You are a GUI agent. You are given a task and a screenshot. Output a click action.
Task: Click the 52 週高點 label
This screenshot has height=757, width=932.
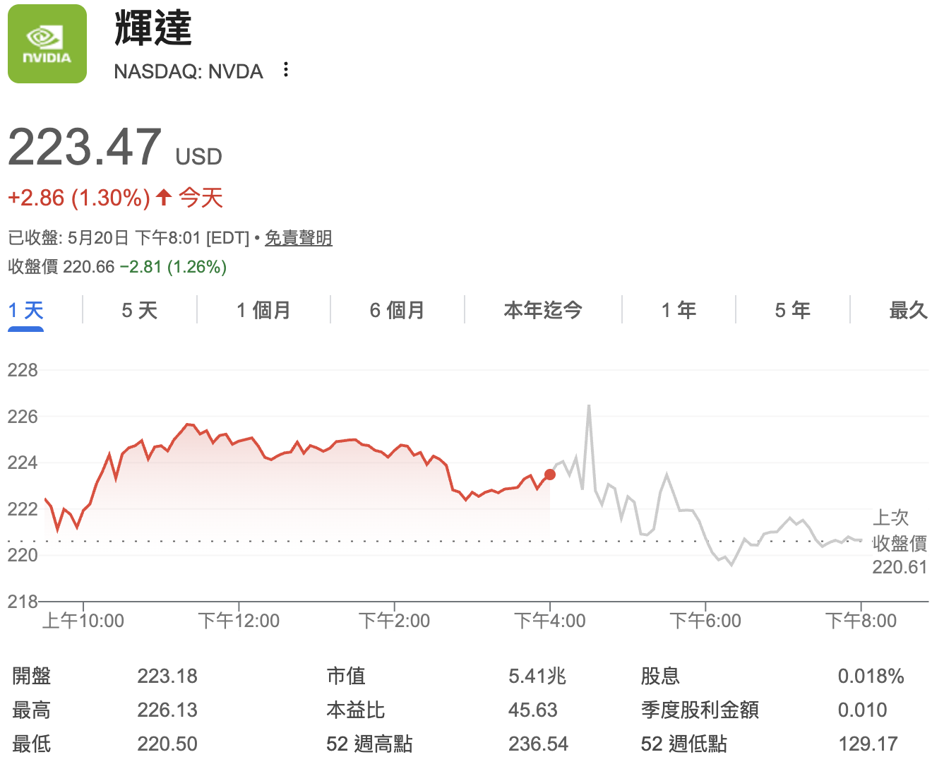tap(369, 744)
